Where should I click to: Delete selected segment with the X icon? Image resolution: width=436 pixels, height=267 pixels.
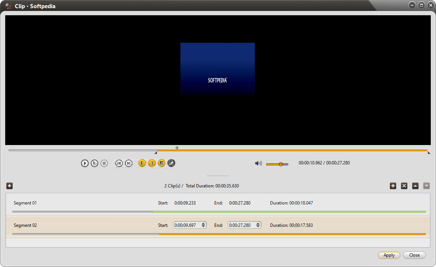[404, 186]
